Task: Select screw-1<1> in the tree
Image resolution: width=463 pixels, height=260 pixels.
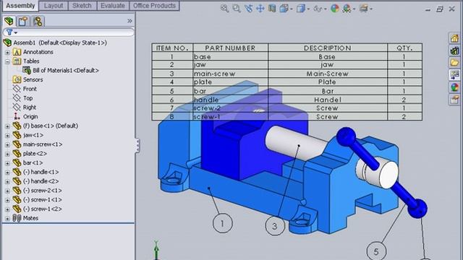Action: pyautogui.click(x=43, y=199)
